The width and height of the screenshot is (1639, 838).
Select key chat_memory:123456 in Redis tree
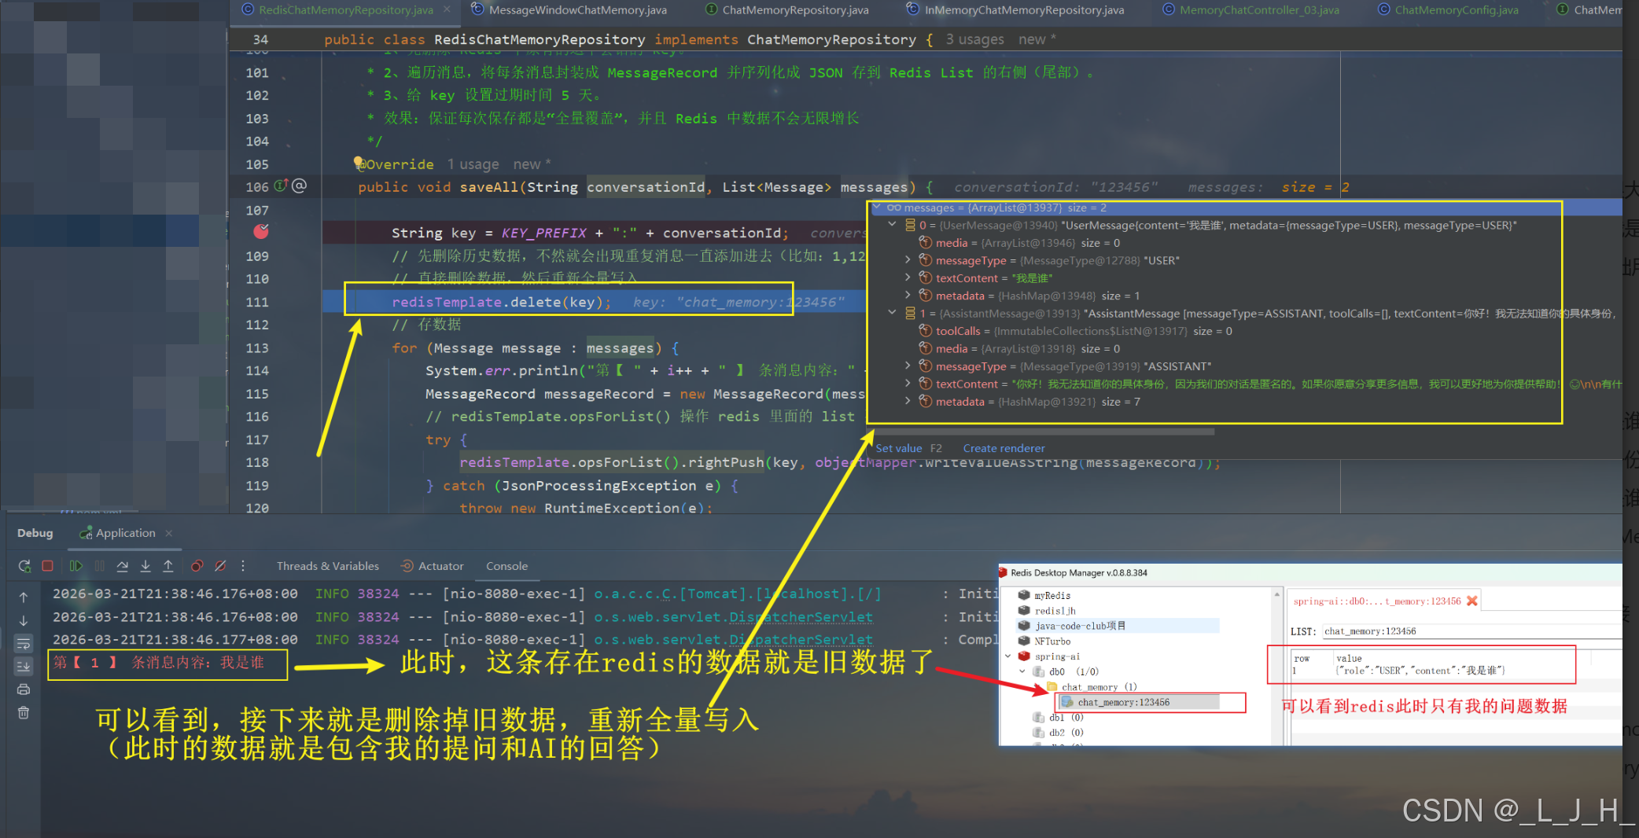click(1139, 702)
